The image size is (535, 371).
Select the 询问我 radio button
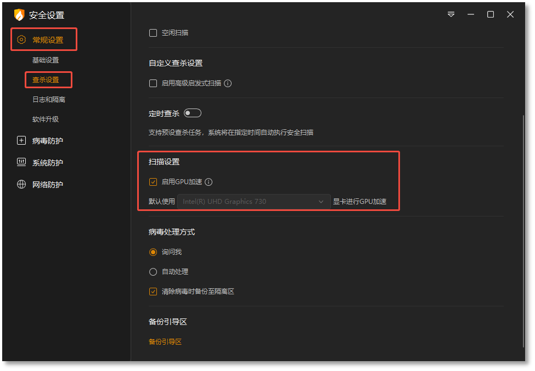pos(153,252)
